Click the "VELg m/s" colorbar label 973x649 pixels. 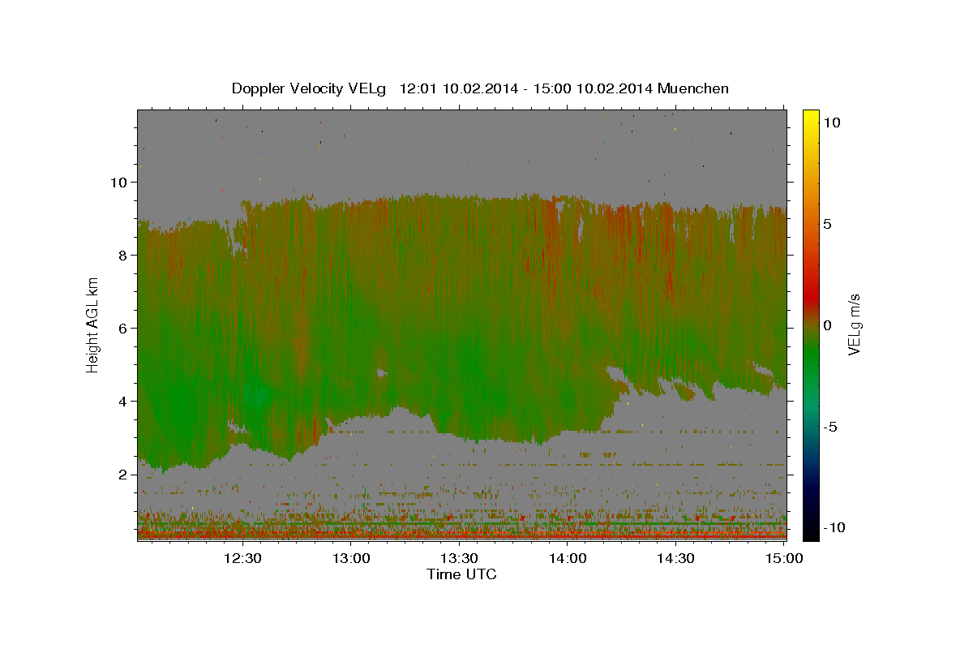[854, 324]
